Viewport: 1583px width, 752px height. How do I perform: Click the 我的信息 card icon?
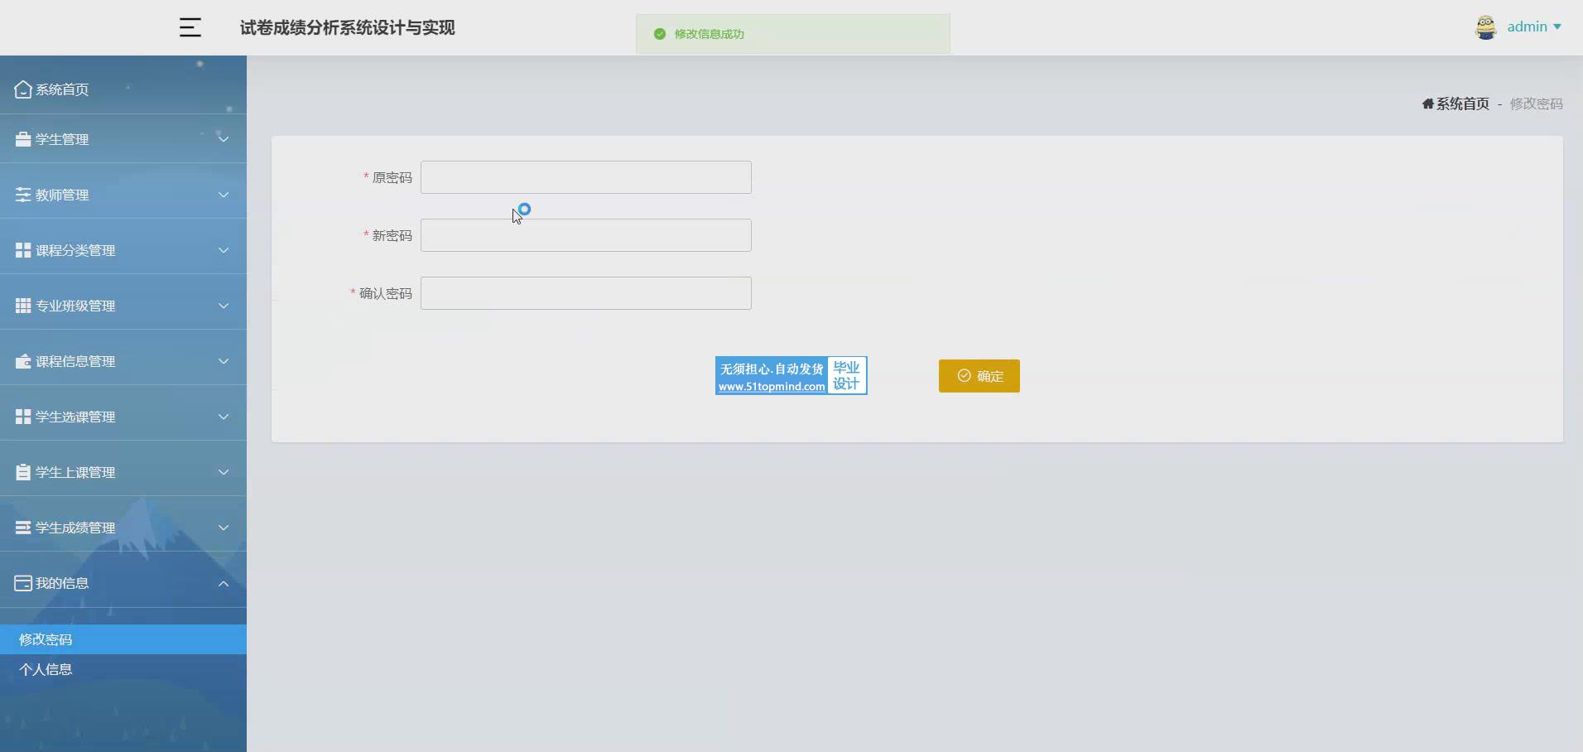point(23,583)
